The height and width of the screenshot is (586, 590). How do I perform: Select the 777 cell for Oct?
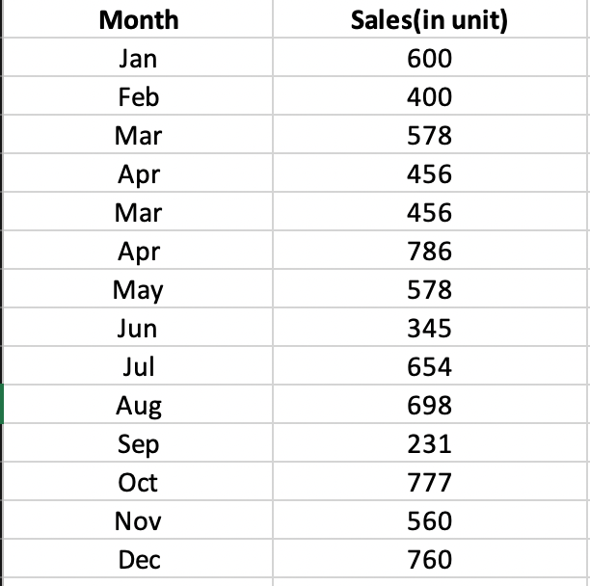tap(428, 483)
